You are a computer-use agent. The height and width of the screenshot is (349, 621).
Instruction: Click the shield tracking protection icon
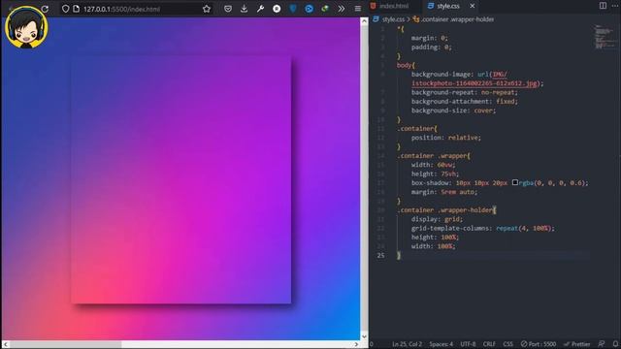(65, 9)
